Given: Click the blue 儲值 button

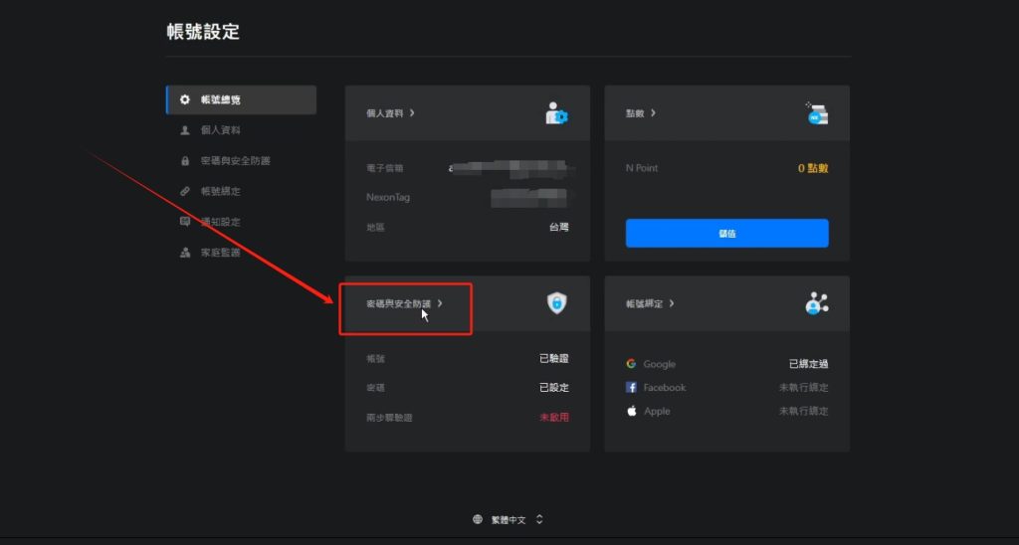Looking at the screenshot, I should (x=726, y=233).
